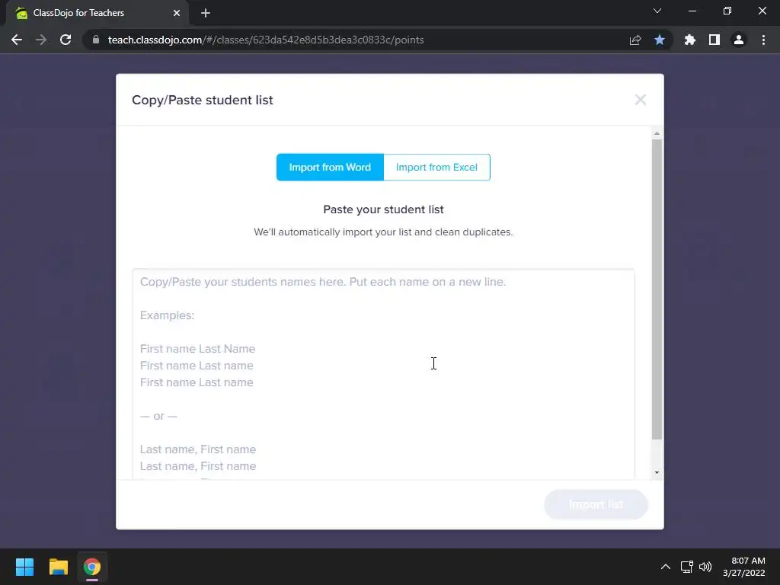The image size is (780, 585).
Task: Click the 'Paste your student list' heading
Action: pyautogui.click(x=384, y=209)
